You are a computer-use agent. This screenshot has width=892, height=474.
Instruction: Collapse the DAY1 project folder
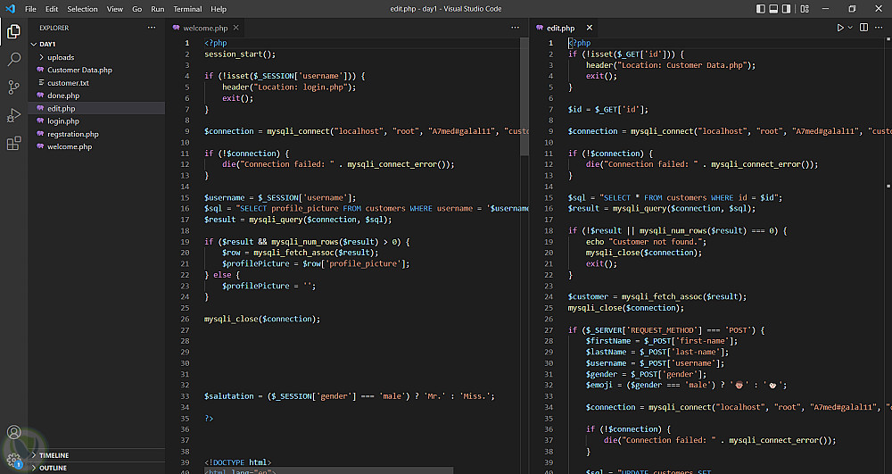pos(47,44)
